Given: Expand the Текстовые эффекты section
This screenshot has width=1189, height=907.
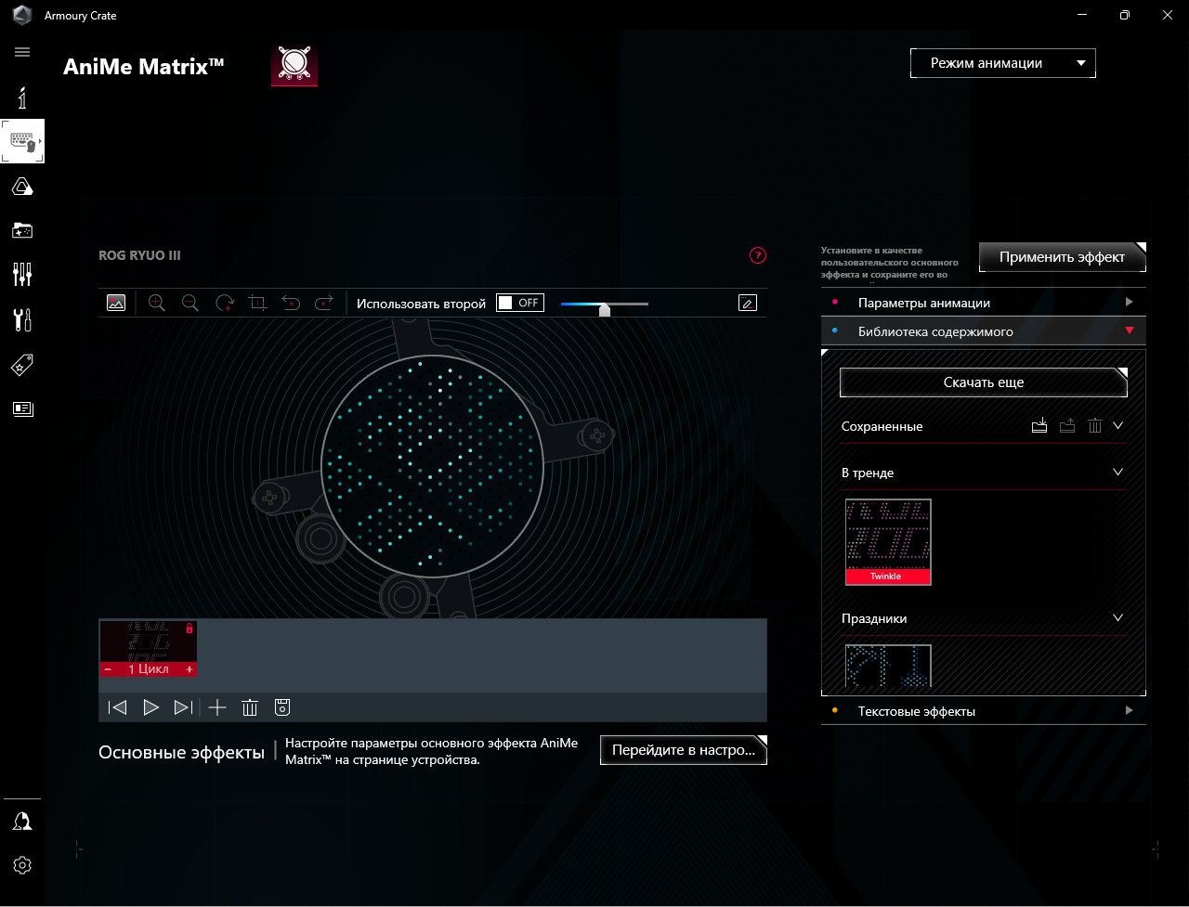Looking at the screenshot, I should pos(984,711).
